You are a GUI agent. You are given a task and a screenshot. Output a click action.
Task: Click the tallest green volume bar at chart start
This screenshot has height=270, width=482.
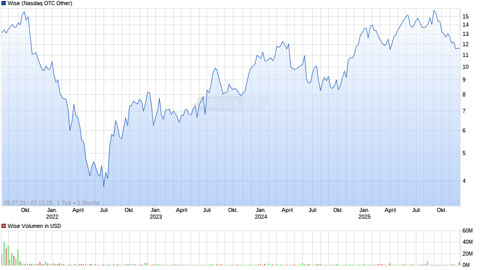click(4, 254)
